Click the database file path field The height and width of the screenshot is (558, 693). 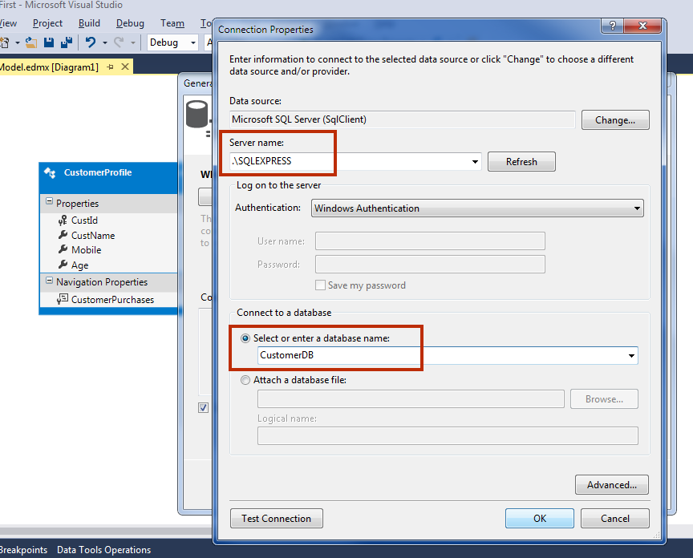pyautogui.click(x=411, y=399)
